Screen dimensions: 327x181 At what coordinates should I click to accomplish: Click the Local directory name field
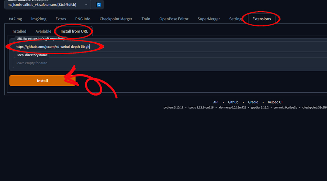[170, 63]
